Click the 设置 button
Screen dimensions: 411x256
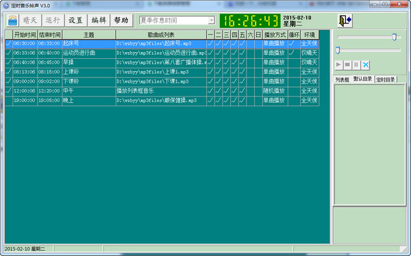pyautogui.click(x=75, y=21)
